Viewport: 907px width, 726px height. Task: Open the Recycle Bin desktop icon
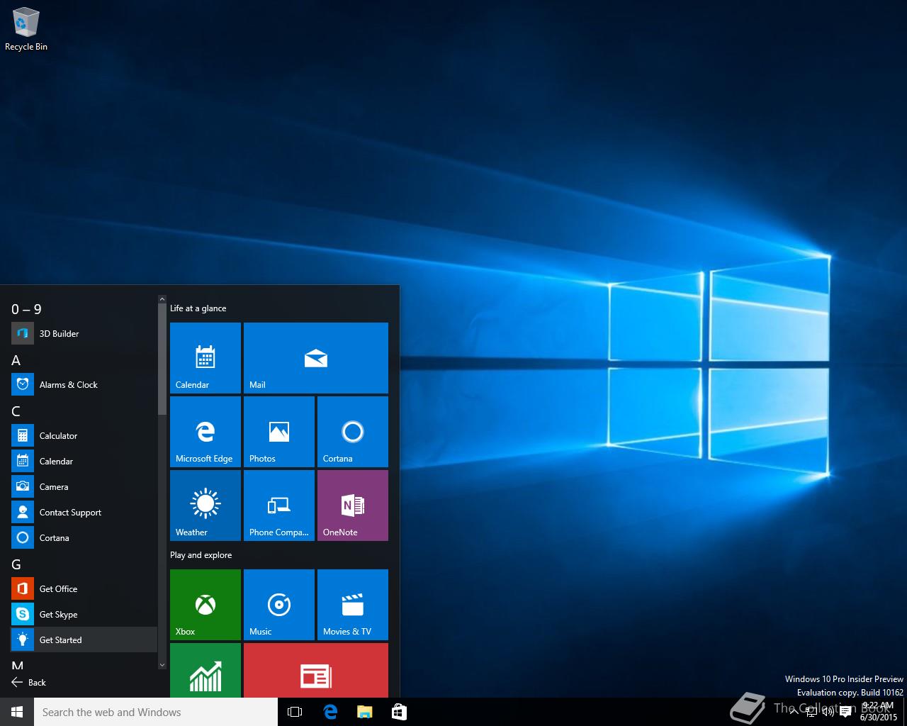[26, 30]
